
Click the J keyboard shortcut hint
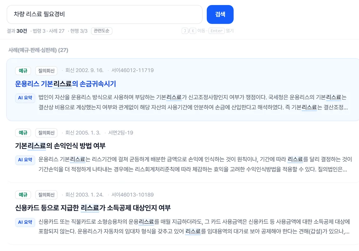185,31
